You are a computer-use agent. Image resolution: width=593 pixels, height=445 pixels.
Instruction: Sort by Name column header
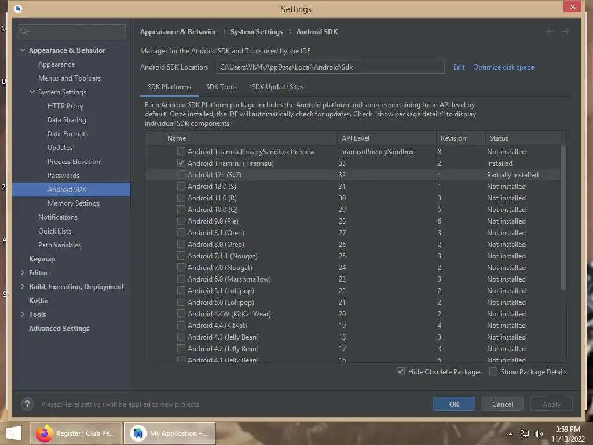pyautogui.click(x=250, y=138)
